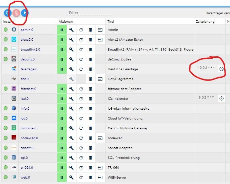This screenshot has width=230, height=184.
Task: Focus the Filter input field
Action: click(91, 13)
